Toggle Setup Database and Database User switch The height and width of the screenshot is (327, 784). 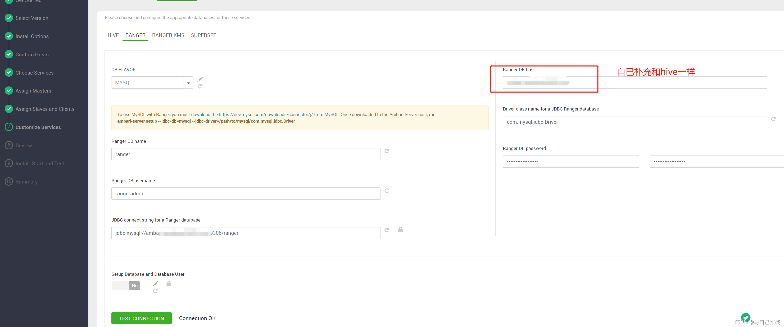coord(126,285)
